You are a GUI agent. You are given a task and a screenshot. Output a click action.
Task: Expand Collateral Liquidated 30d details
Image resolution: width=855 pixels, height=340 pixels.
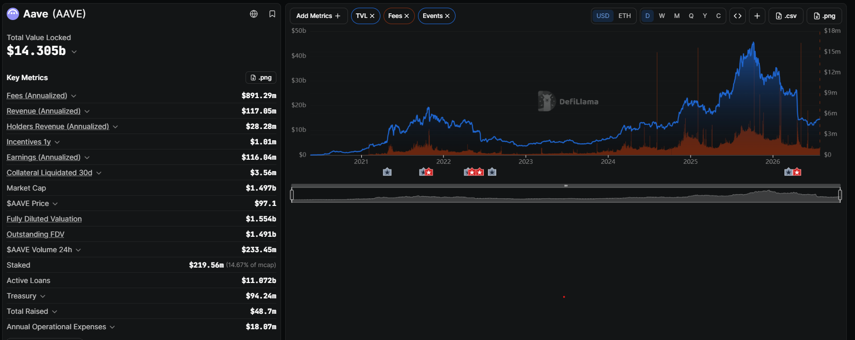click(x=99, y=173)
